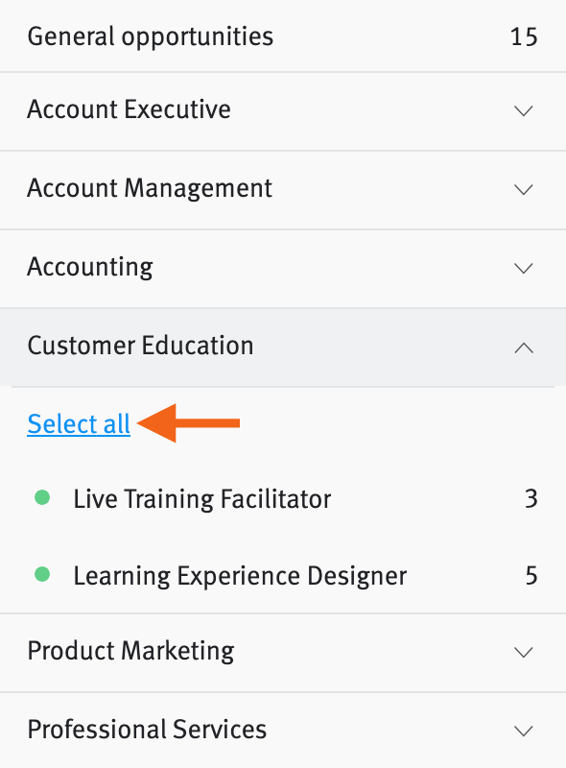Click the Accounting label

[90, 268]
